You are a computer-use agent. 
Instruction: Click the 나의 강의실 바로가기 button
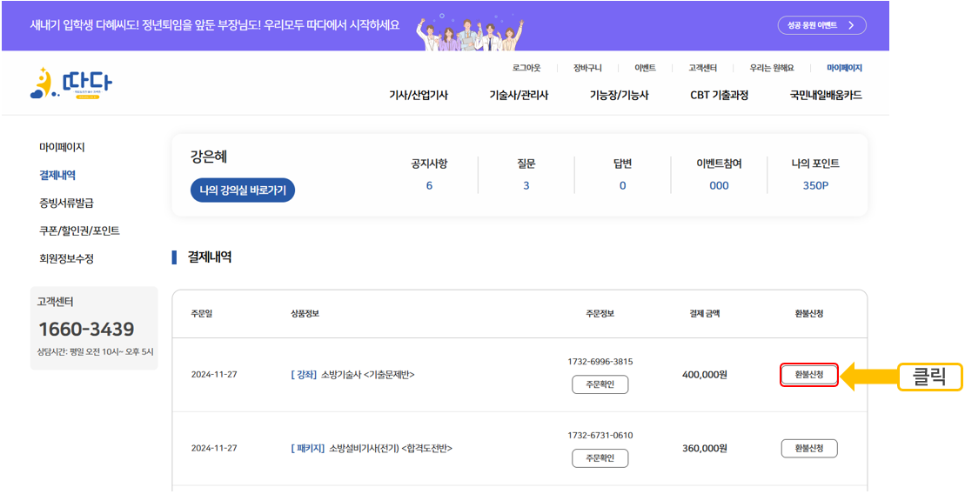coord(243,190)
